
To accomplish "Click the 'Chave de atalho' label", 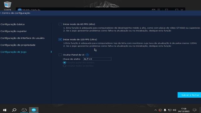I will pyautogui.click(x=72, y=59).
